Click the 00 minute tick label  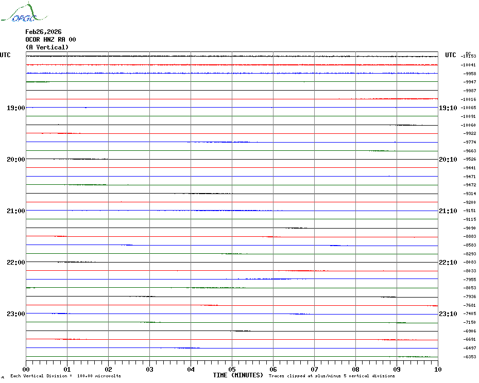pos(26,369)
